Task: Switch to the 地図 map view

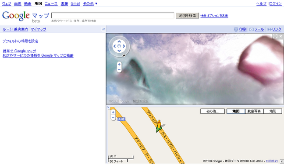Action: click(x=236, y=111)
